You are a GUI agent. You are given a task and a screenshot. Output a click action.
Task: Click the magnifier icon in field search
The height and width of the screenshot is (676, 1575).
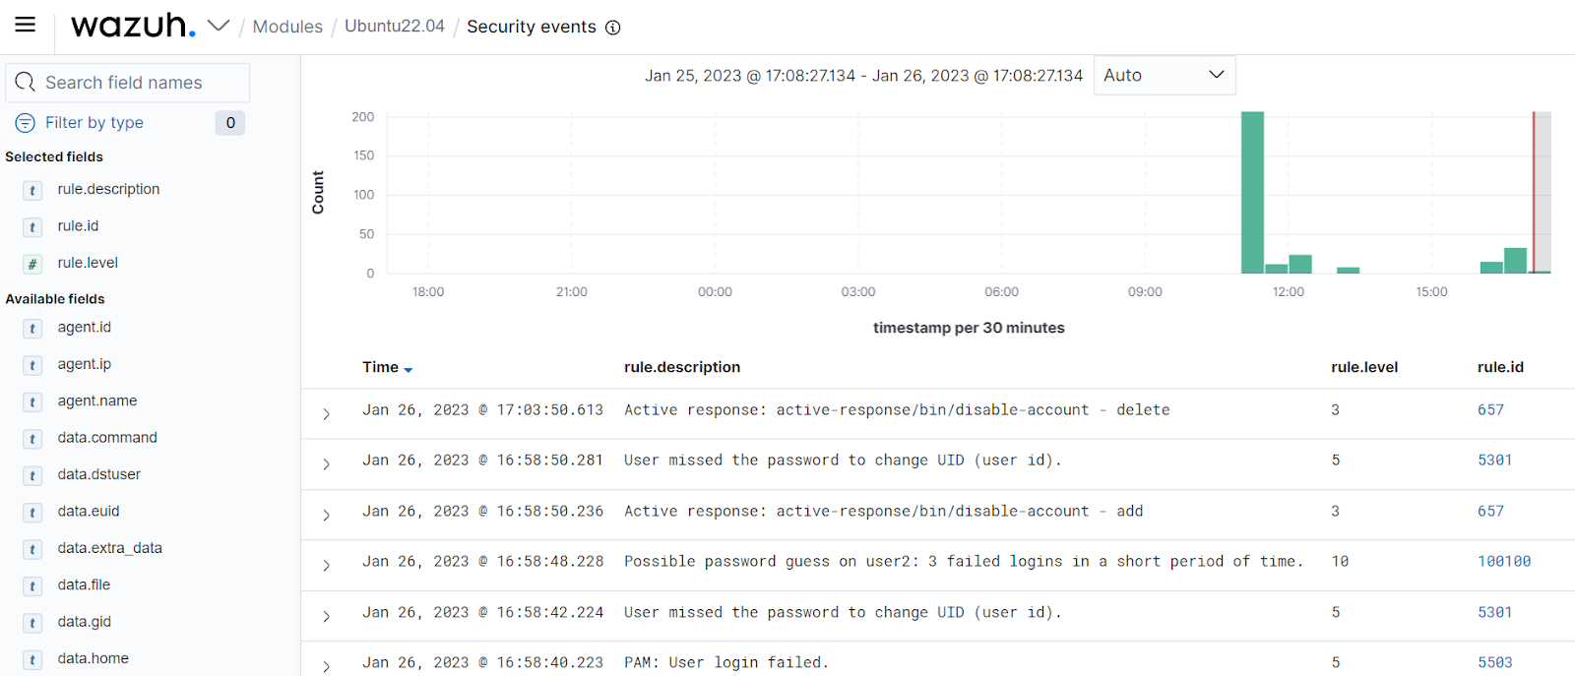point(26,83)
